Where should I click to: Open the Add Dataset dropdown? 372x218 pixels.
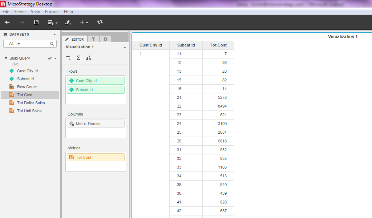tap(53, 23)
